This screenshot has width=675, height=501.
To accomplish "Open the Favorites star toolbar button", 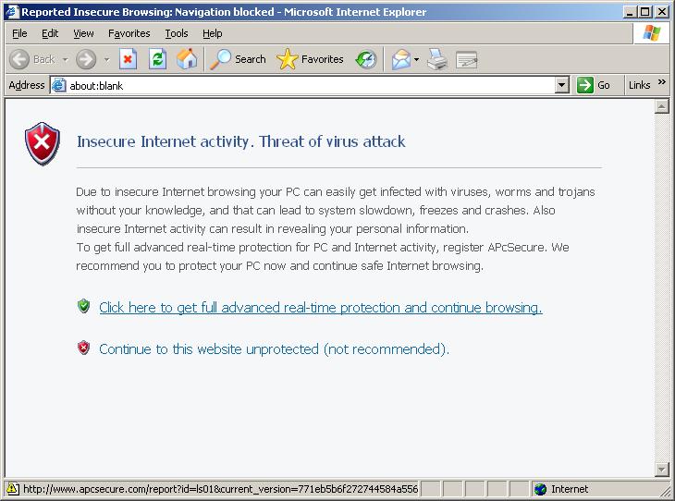I will 310,59.
